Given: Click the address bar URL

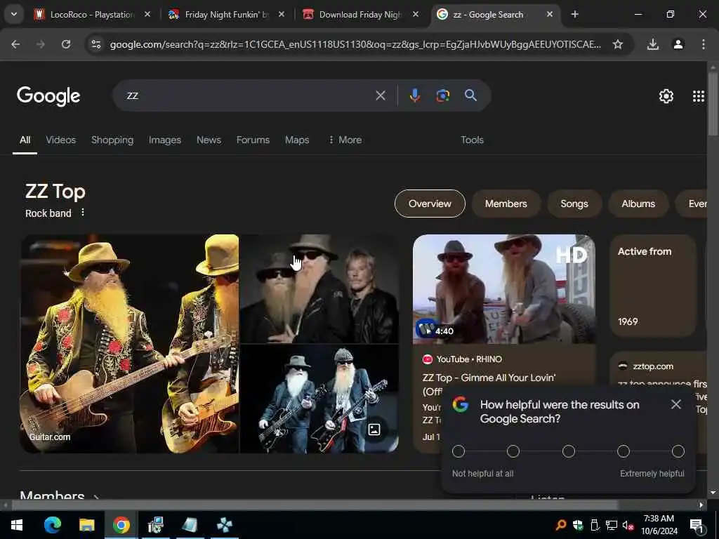Looking at the screenshot, I should (x=355, y=44).
